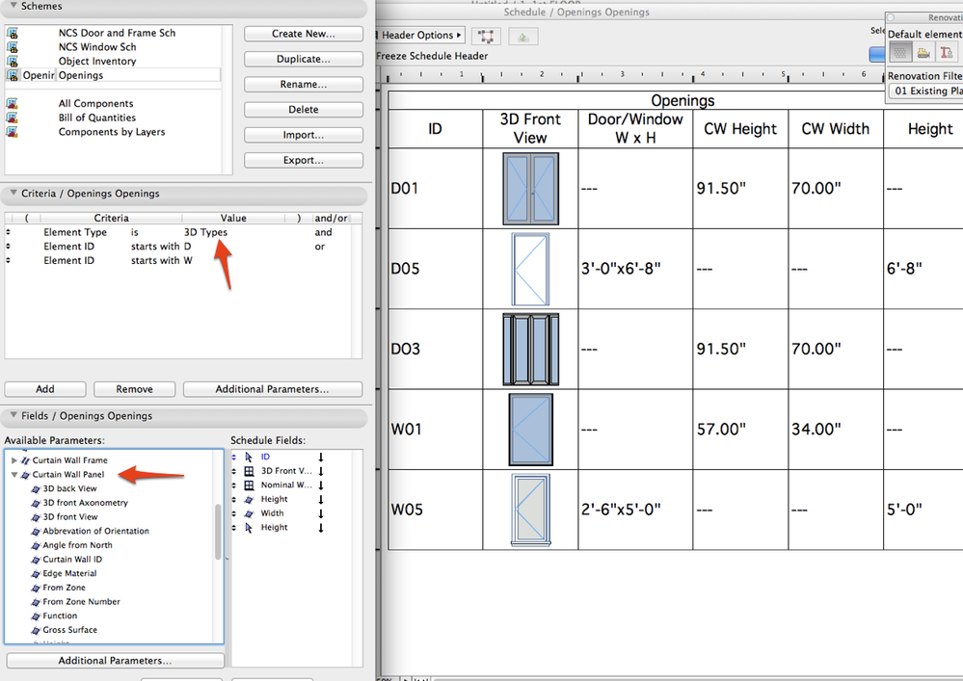Click the Create New... button

pyautogui.click(x=304, y=34)
